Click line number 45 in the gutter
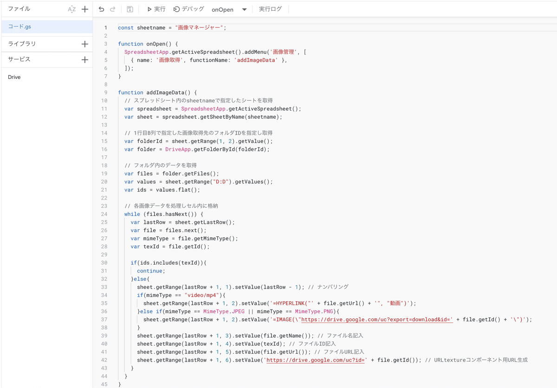557x388 pixels. click(x=104, y=384)
